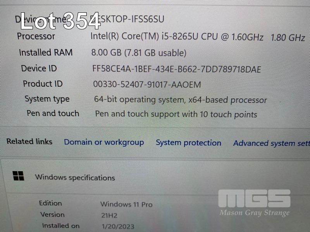This screenshot has height=232, width=310.
Task: Click the installed on date 1/20/2023
Action: 118,226
